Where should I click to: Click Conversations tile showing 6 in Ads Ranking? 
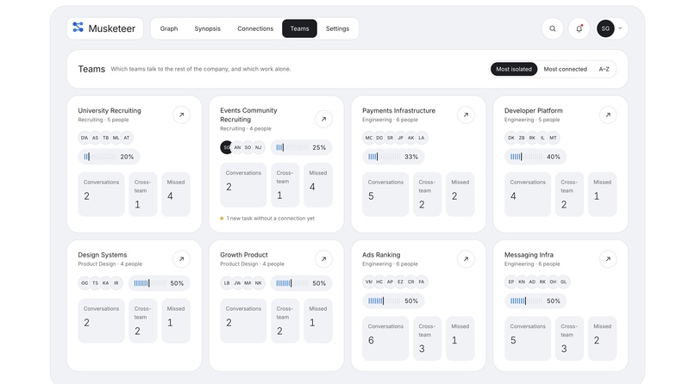385,338
